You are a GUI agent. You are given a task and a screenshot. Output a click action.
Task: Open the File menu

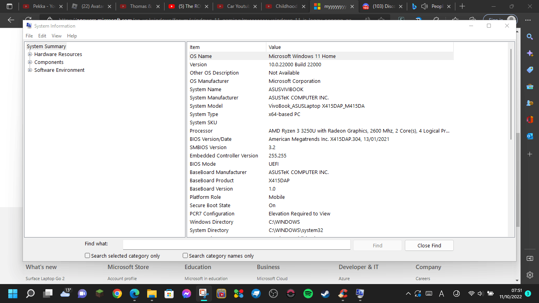[x=29, y=36]
